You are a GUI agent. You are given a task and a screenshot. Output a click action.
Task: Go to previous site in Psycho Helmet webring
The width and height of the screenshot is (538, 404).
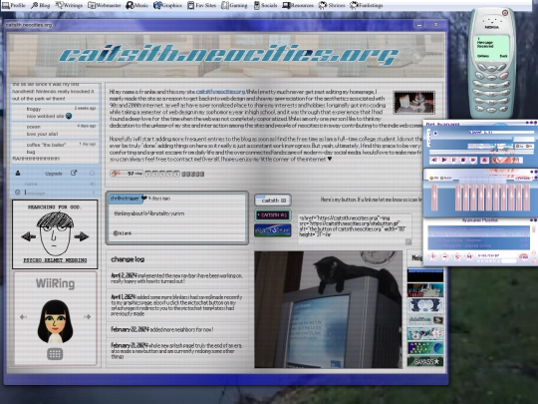click(x=29, y=236)
